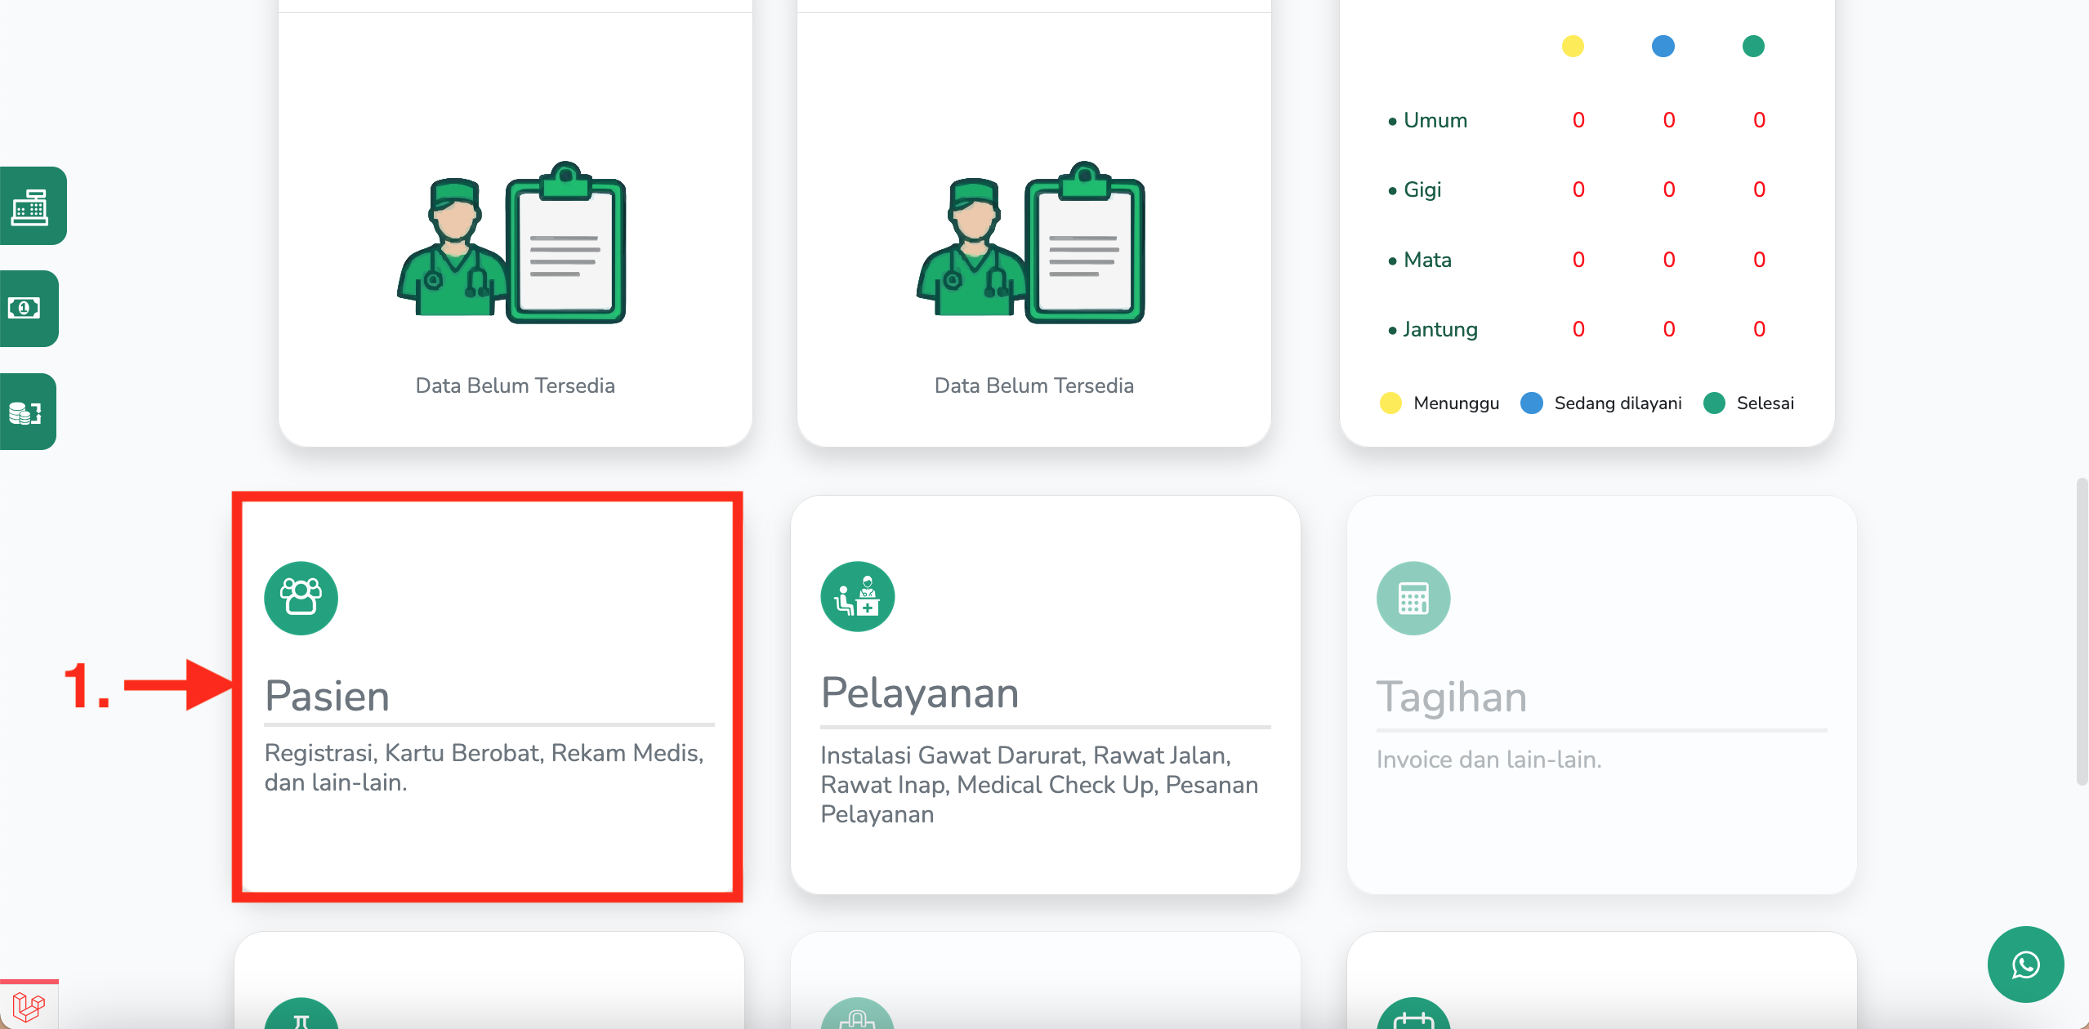This screenshot has width=2089, height=1029.
Task: Click the Pelayanan doctor desk icon
Action: (x=857, y=597)
